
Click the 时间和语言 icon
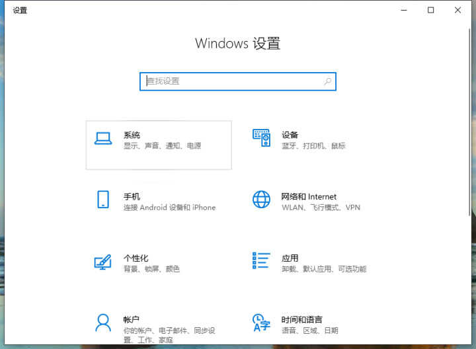[x=261, y=323]
